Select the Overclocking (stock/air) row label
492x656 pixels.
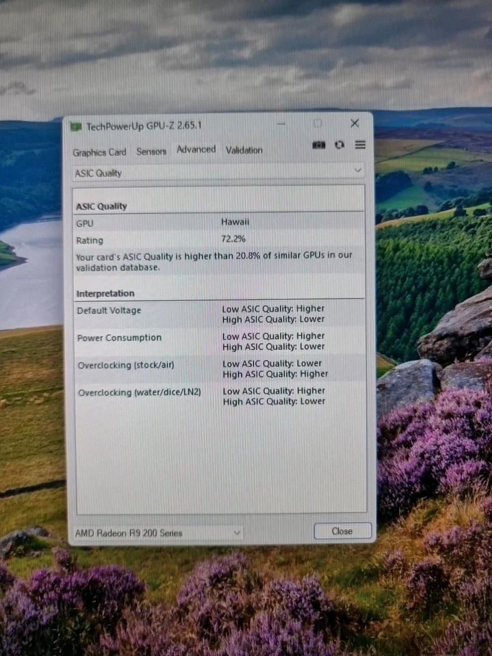pos(126,365)
